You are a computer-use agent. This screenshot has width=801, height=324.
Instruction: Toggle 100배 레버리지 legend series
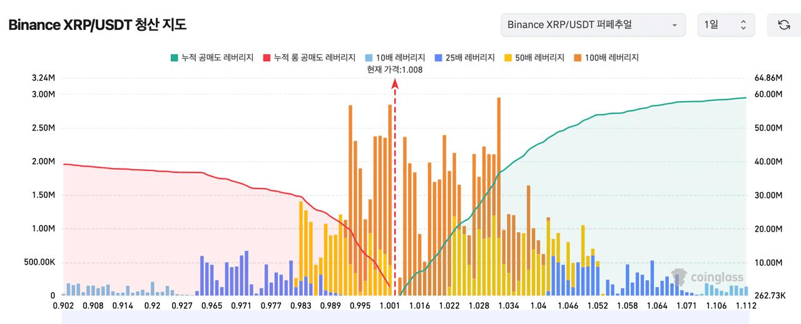pyautogui.click(x=606, y=57)
